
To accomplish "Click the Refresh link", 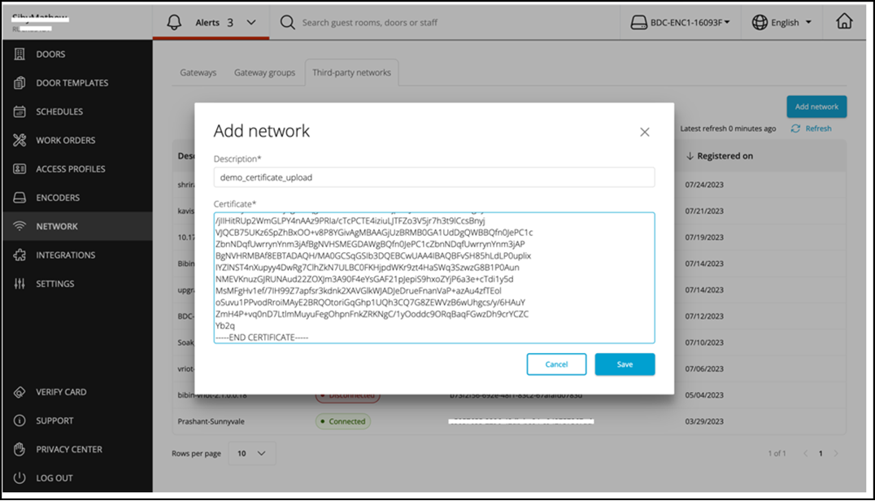I will (818, 129).
